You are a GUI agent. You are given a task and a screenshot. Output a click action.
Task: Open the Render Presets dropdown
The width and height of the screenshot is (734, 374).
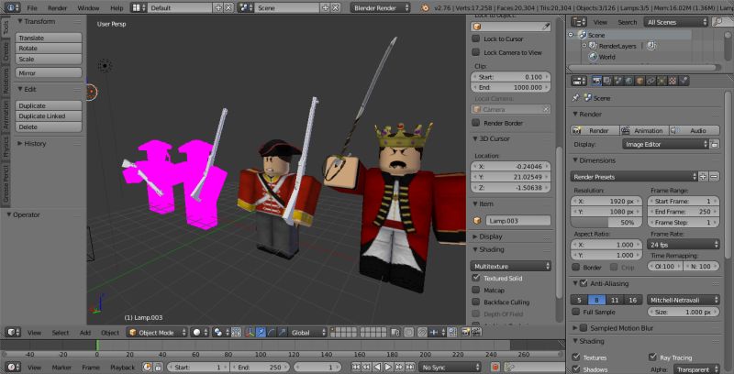tap(634, 177)
